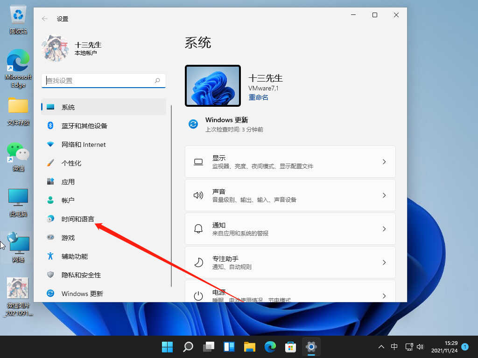
Task: Click the settings sidebar scrollbar
Action: [171, 196]
